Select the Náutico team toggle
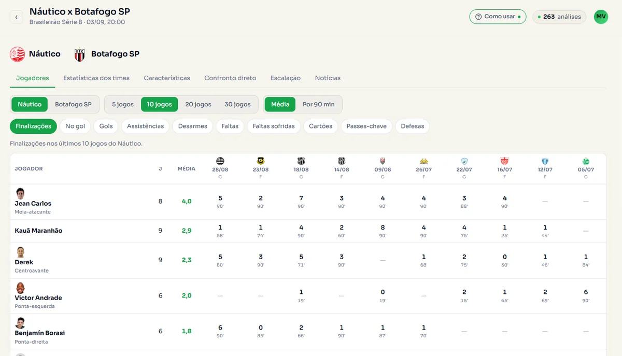Viewport: 622px width, 356px height. [30, 104]
